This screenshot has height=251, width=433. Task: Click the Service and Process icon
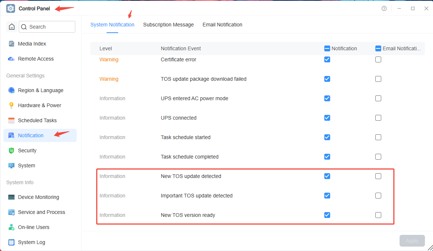(x=11, y=212)
